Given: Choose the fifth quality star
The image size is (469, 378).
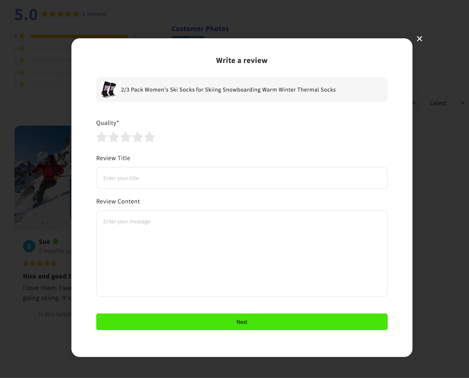Looking at the screenshot, I should (x=149, y=137).
